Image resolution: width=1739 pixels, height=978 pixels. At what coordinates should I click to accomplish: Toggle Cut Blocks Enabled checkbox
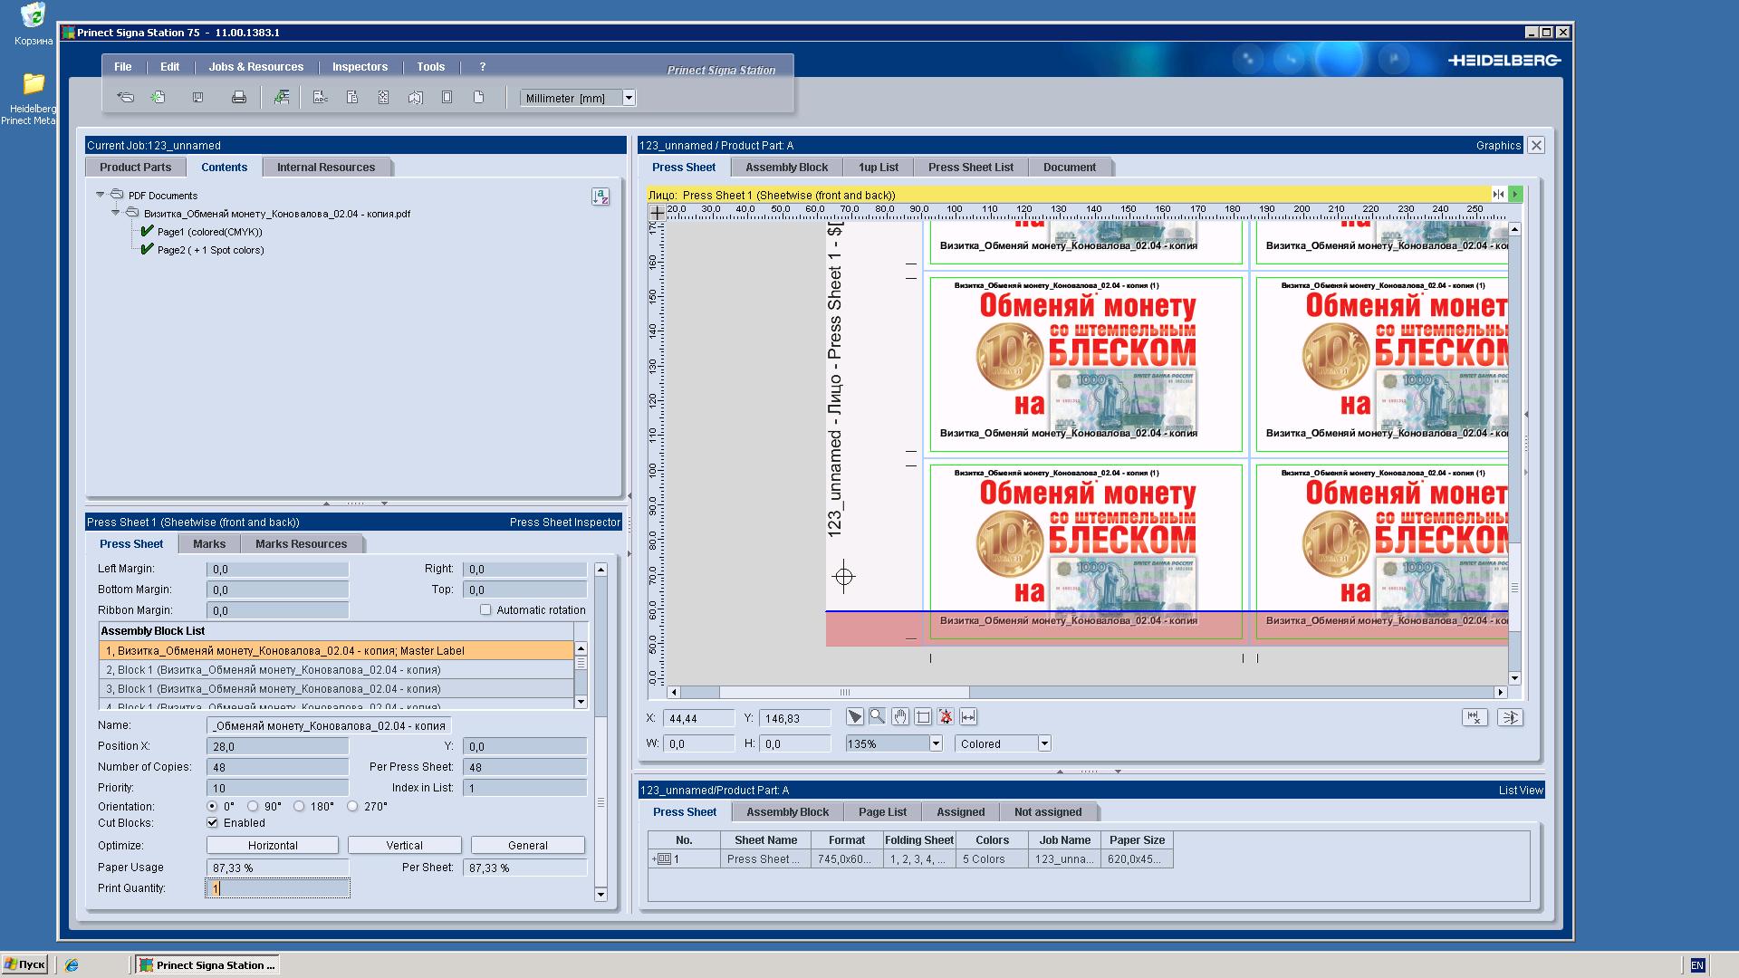[x=212, y=823]
